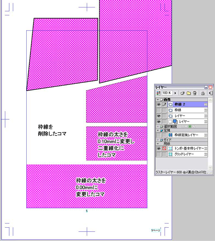Open the layer color display icon

tap(158, 93)
